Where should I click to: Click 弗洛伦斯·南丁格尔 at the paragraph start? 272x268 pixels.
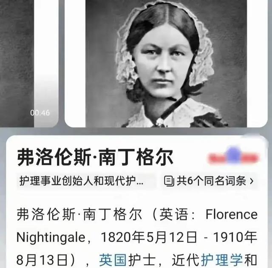tap(79, 214)
